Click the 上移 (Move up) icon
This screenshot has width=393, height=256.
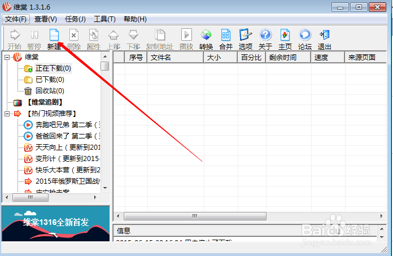[x=113, y=40]
